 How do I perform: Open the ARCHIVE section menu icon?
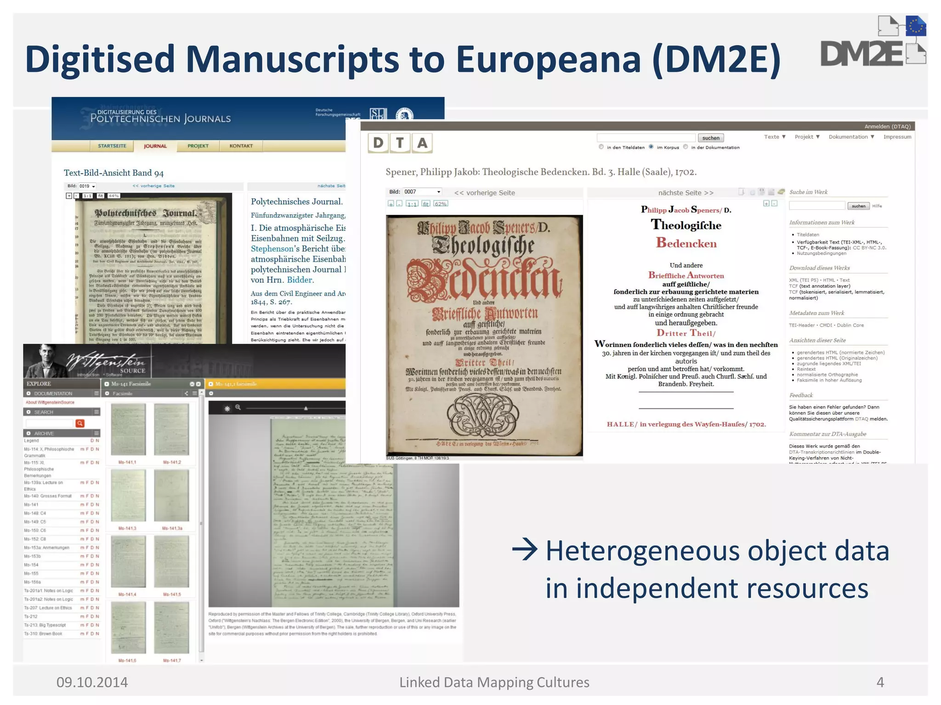click(x=96, y=433)
